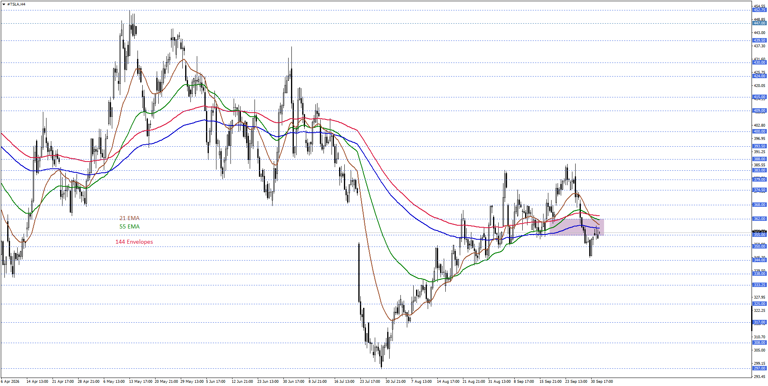
Task: Click the #TSLA,H4 chart dropdown triangle
Action: click(4, 4)
